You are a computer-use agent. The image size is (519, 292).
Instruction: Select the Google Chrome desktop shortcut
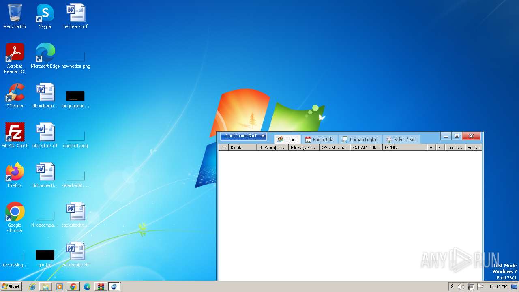(x=15, y=217)
